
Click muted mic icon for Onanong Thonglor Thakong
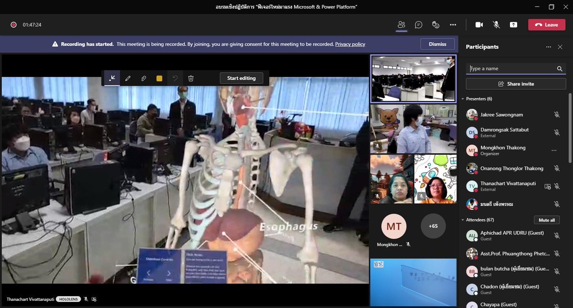pos(556,169)
